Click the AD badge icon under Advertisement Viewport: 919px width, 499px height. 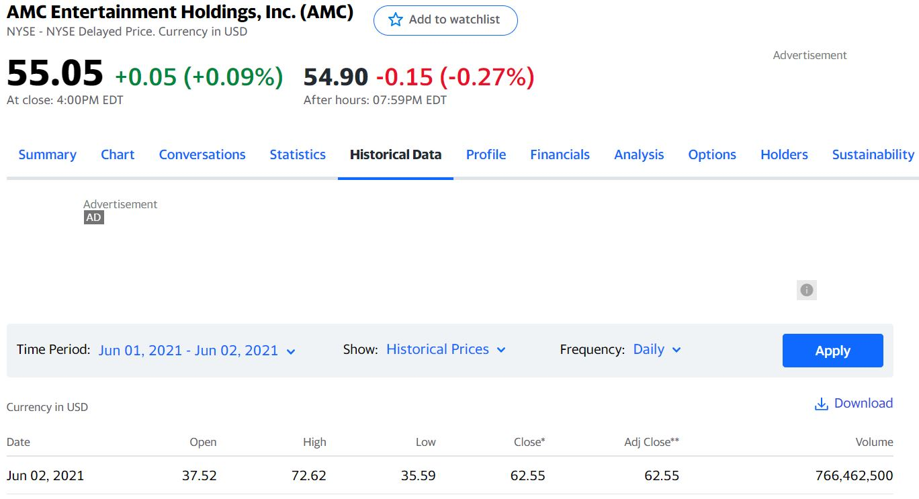(x=94, y=218)
